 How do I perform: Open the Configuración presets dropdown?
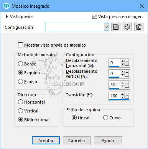click(106, 27)
